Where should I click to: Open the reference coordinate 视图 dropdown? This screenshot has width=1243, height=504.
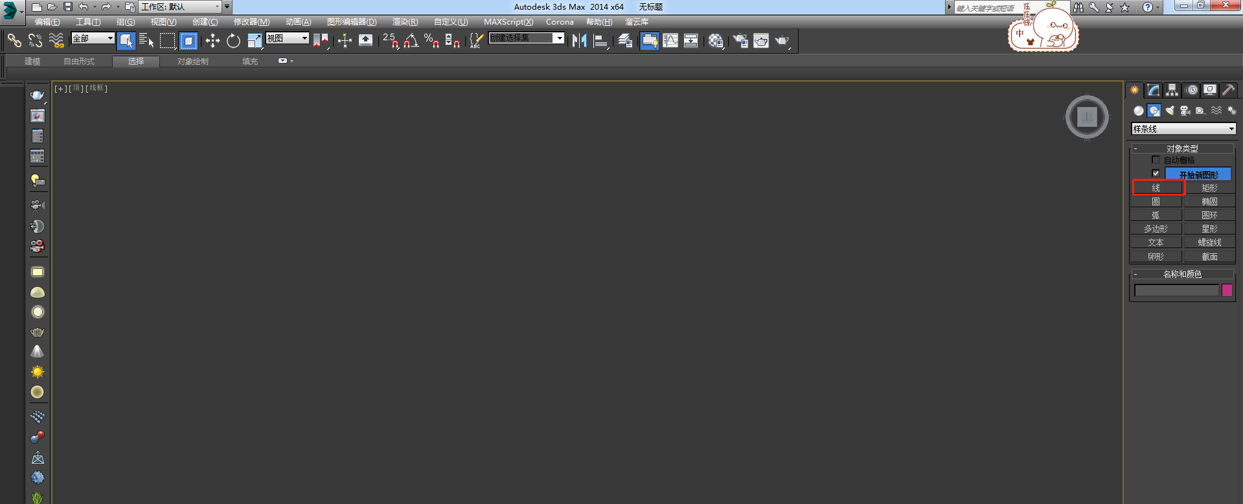click(x=287, y=38)
